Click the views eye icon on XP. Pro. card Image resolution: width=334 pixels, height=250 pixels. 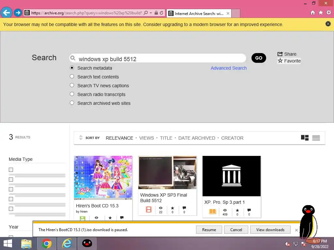pos(225,210)
